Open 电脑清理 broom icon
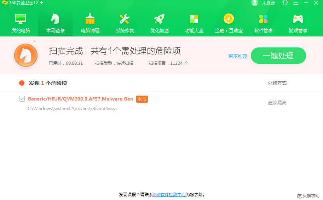This screenshot has height=200, width=323. [90, 19]
